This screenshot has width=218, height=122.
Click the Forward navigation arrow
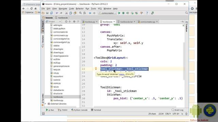(94, 13)
